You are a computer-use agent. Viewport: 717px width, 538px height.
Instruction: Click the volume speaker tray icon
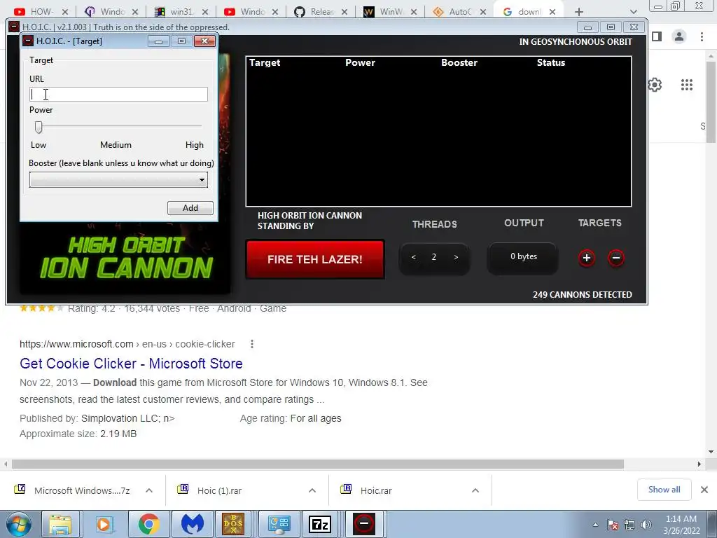646,525
